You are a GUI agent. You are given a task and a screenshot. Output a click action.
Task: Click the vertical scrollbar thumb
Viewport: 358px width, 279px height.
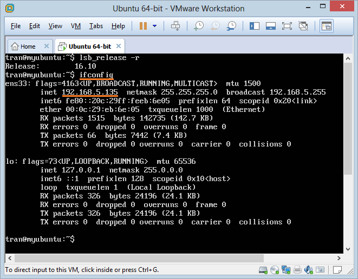point(348,118)
